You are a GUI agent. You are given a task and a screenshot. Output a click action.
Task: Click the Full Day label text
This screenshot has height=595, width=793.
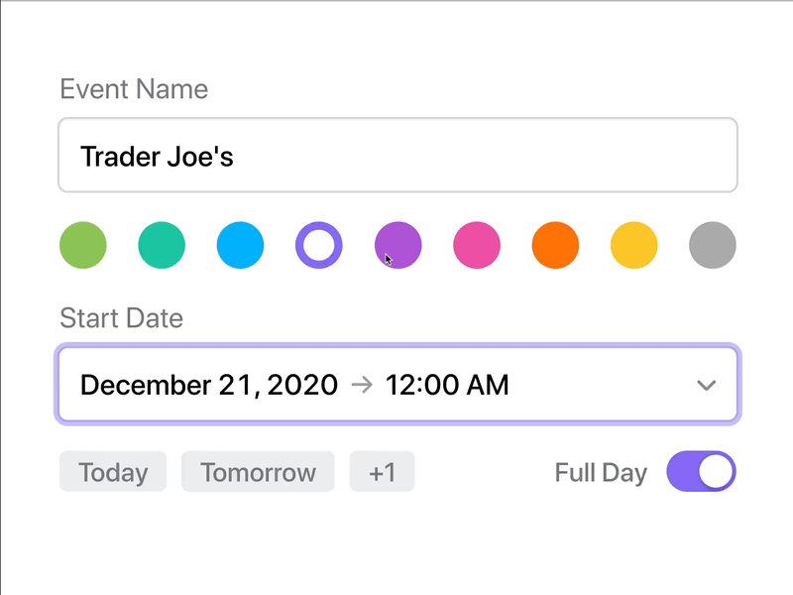(601, 472)
